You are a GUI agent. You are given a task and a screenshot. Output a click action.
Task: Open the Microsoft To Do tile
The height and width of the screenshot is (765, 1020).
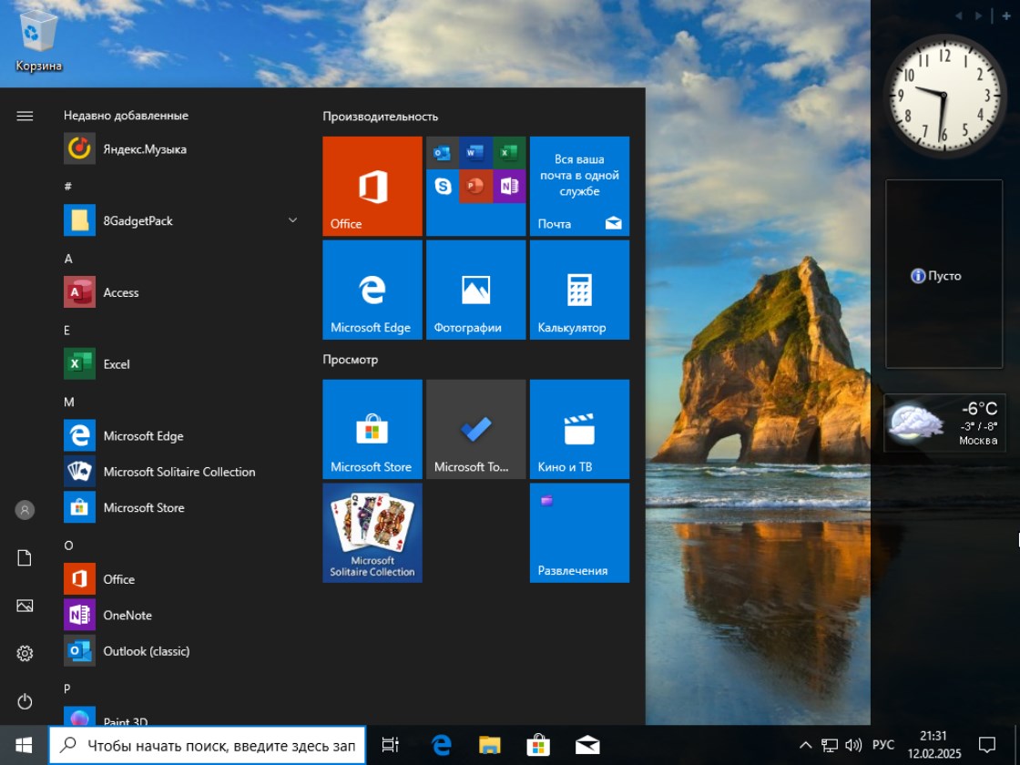click(x=475, y=429)
